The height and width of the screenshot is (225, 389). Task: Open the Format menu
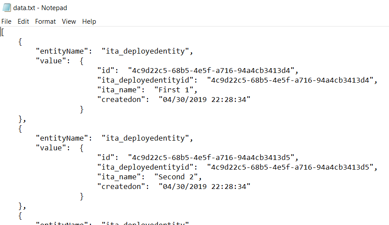pyautogui.click(x=45, y=22)
